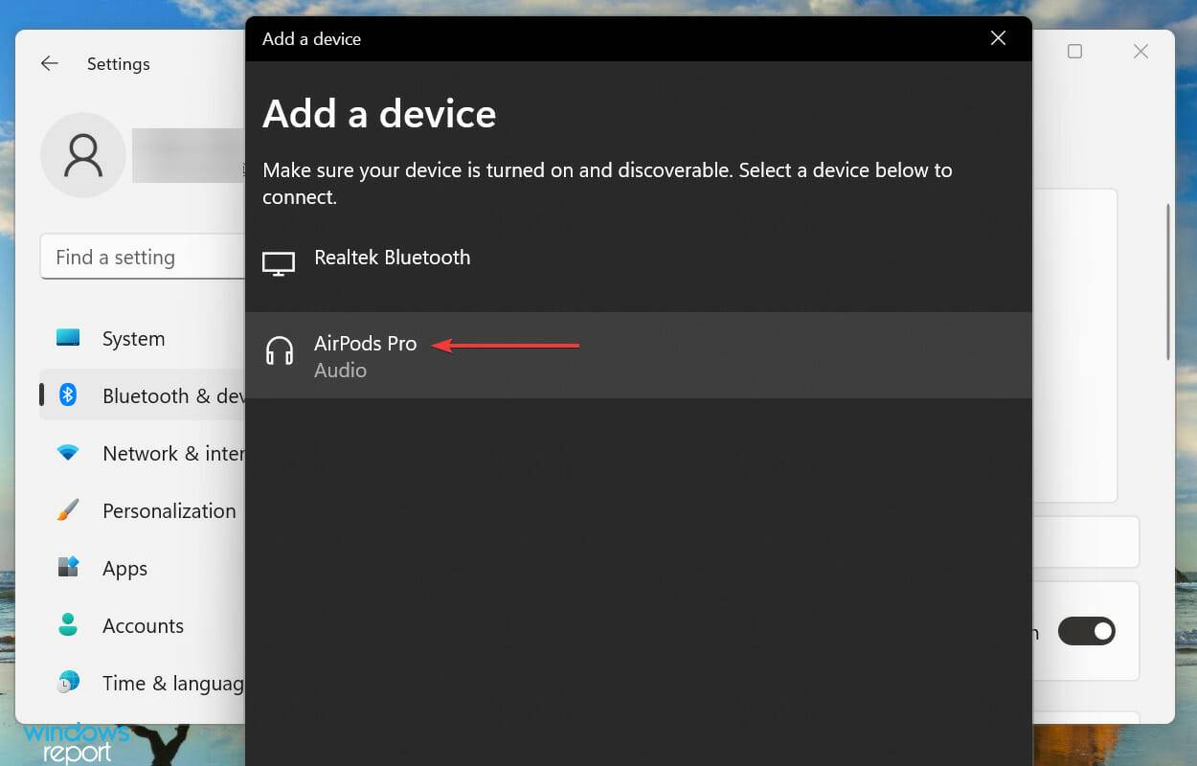Screen dimensions: 1197x766
Task: Click the Settings page vertical scrollbar
Action: click(1168, 282)
